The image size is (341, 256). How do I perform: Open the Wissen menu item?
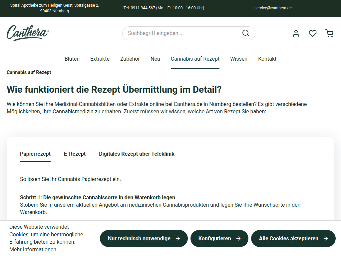[239, 59]
